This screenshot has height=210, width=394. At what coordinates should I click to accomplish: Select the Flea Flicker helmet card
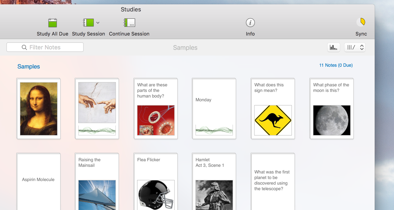[x=156, y=182]
